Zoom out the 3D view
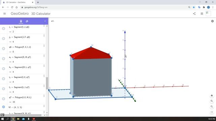 pyautogui.click(x=212, y=107)
